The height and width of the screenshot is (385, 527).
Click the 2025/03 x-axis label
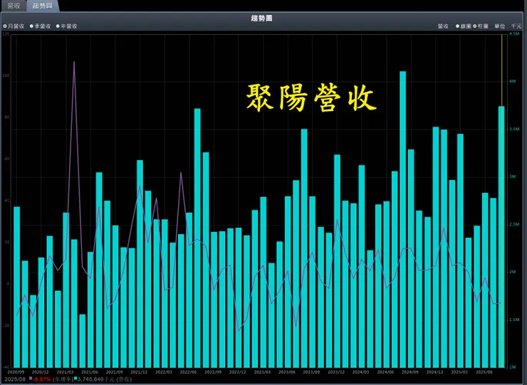click(x=459, y=372)
